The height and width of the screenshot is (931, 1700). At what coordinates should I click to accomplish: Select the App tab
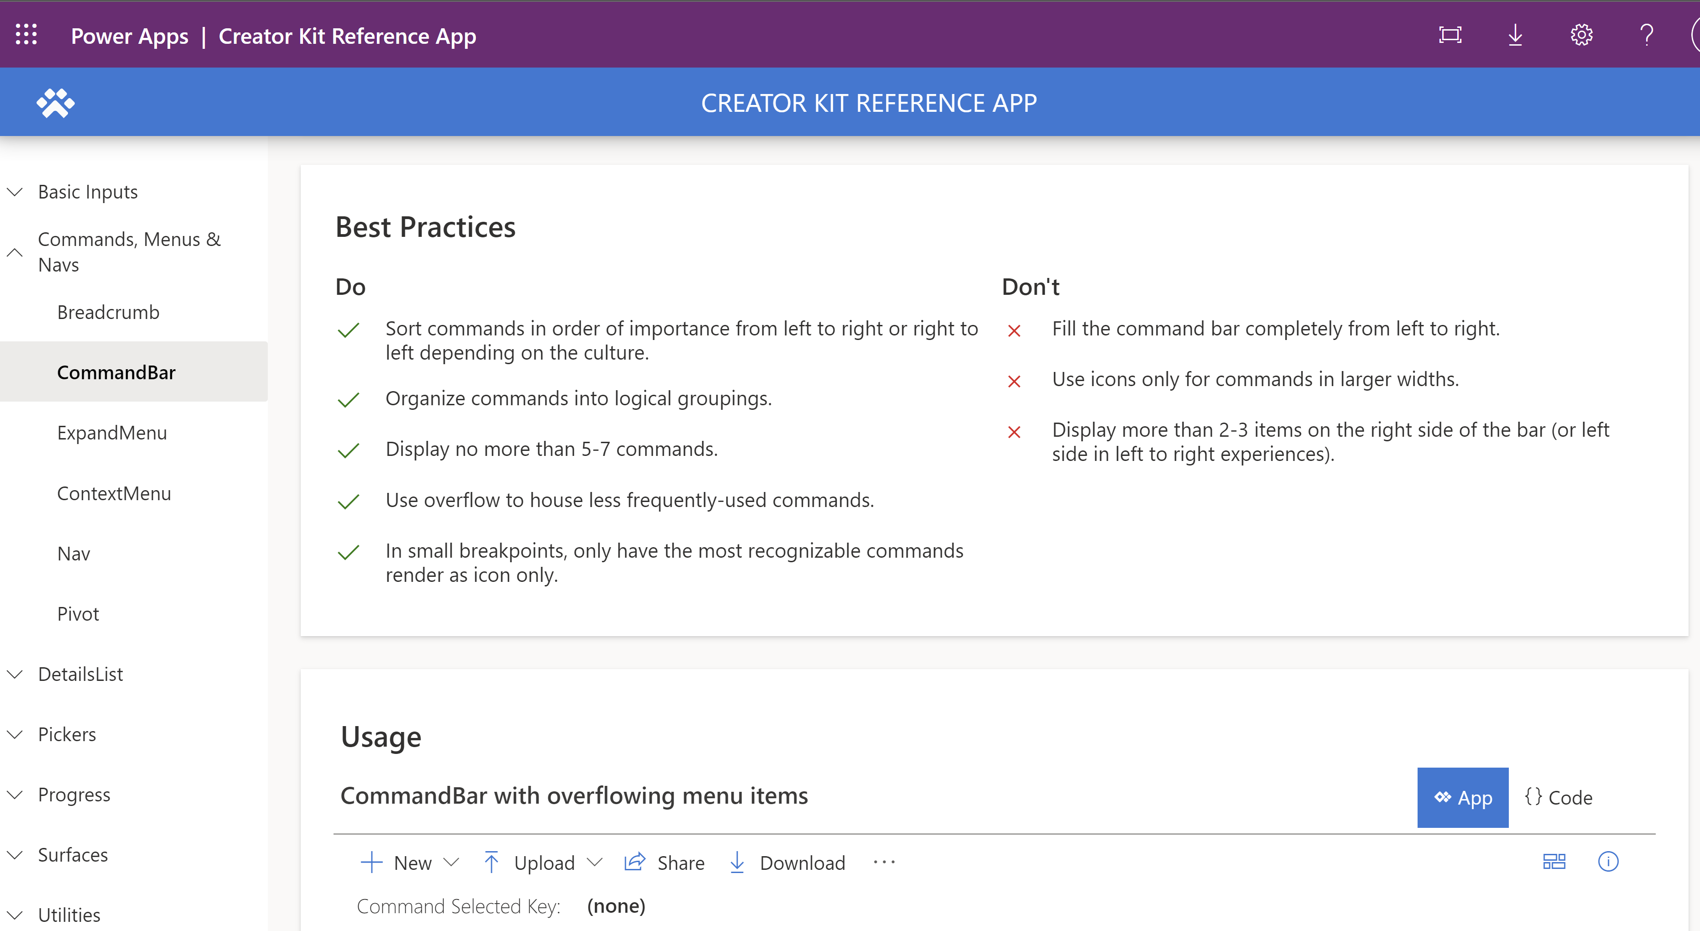pyautogui.click(x=1462, y=797)
